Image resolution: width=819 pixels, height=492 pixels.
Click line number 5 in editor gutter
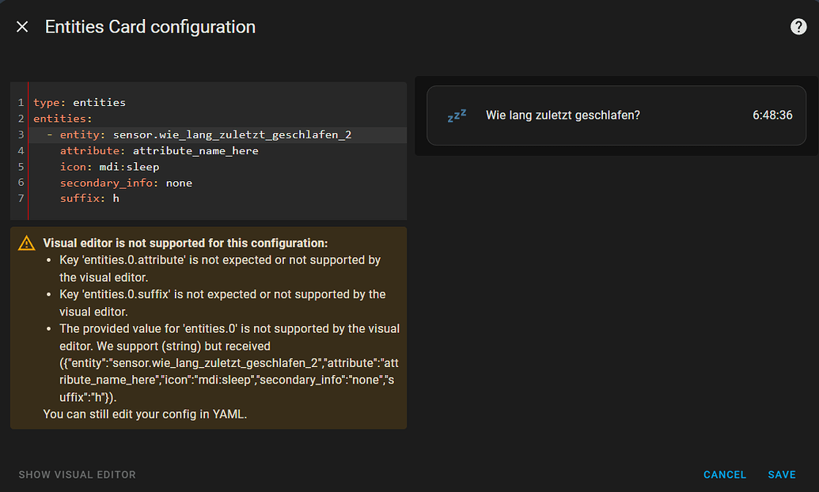(x=21, y=167)
